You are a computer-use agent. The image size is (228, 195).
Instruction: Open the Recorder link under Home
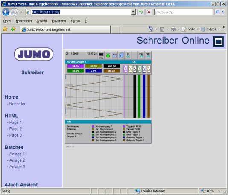pyautogui.click(x=16, y=104)
